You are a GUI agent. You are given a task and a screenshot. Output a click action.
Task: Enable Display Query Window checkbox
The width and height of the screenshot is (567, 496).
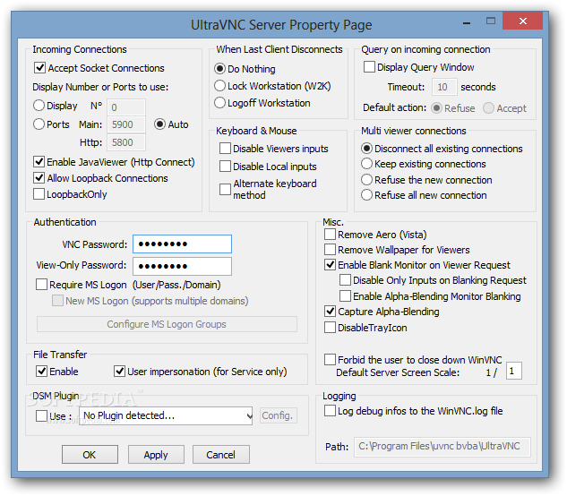(369, 67)
